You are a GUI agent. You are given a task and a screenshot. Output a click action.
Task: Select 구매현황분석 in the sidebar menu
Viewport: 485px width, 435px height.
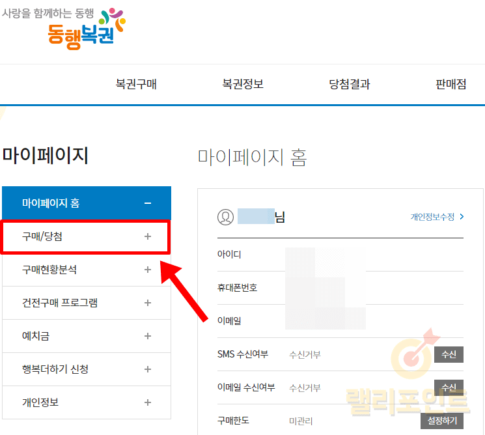[x=49, y=270]
